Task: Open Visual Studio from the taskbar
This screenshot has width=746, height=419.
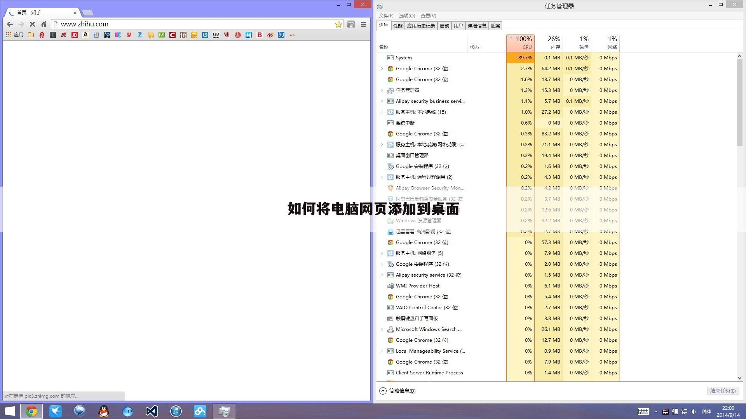Action: tap(152, 411)
